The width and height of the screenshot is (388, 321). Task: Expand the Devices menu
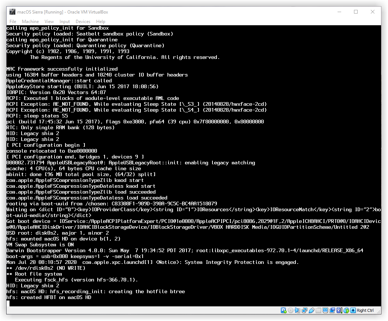tap(83, 22)
